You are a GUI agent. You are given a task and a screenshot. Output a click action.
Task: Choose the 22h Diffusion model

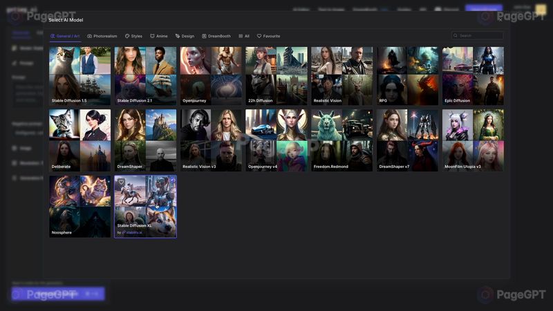276,76
